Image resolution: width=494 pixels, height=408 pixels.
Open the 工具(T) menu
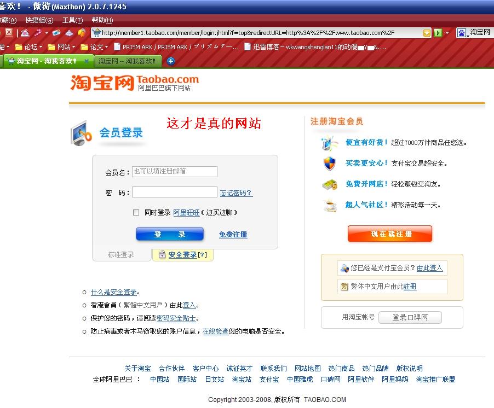click(72, 20)
